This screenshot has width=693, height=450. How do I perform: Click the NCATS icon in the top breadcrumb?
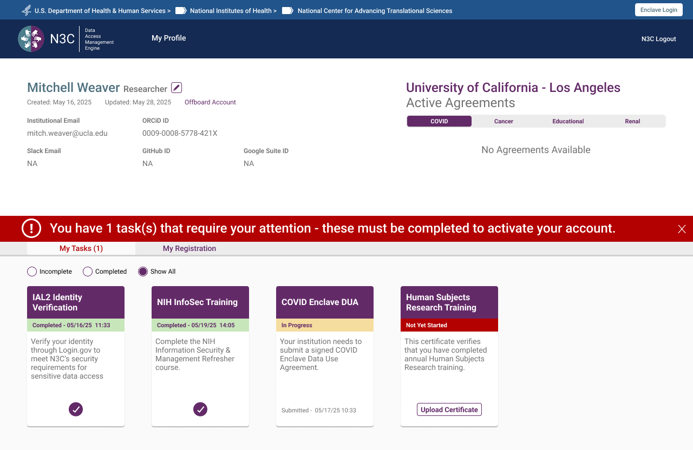pyautogui.click(x=287, y=10)
